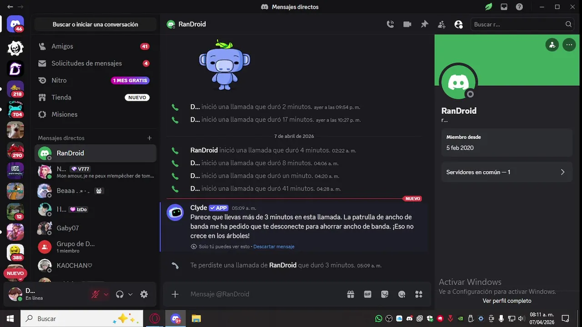582x327 pixels.
Task: Open Opera browser from taskbar
Action: 155,319
